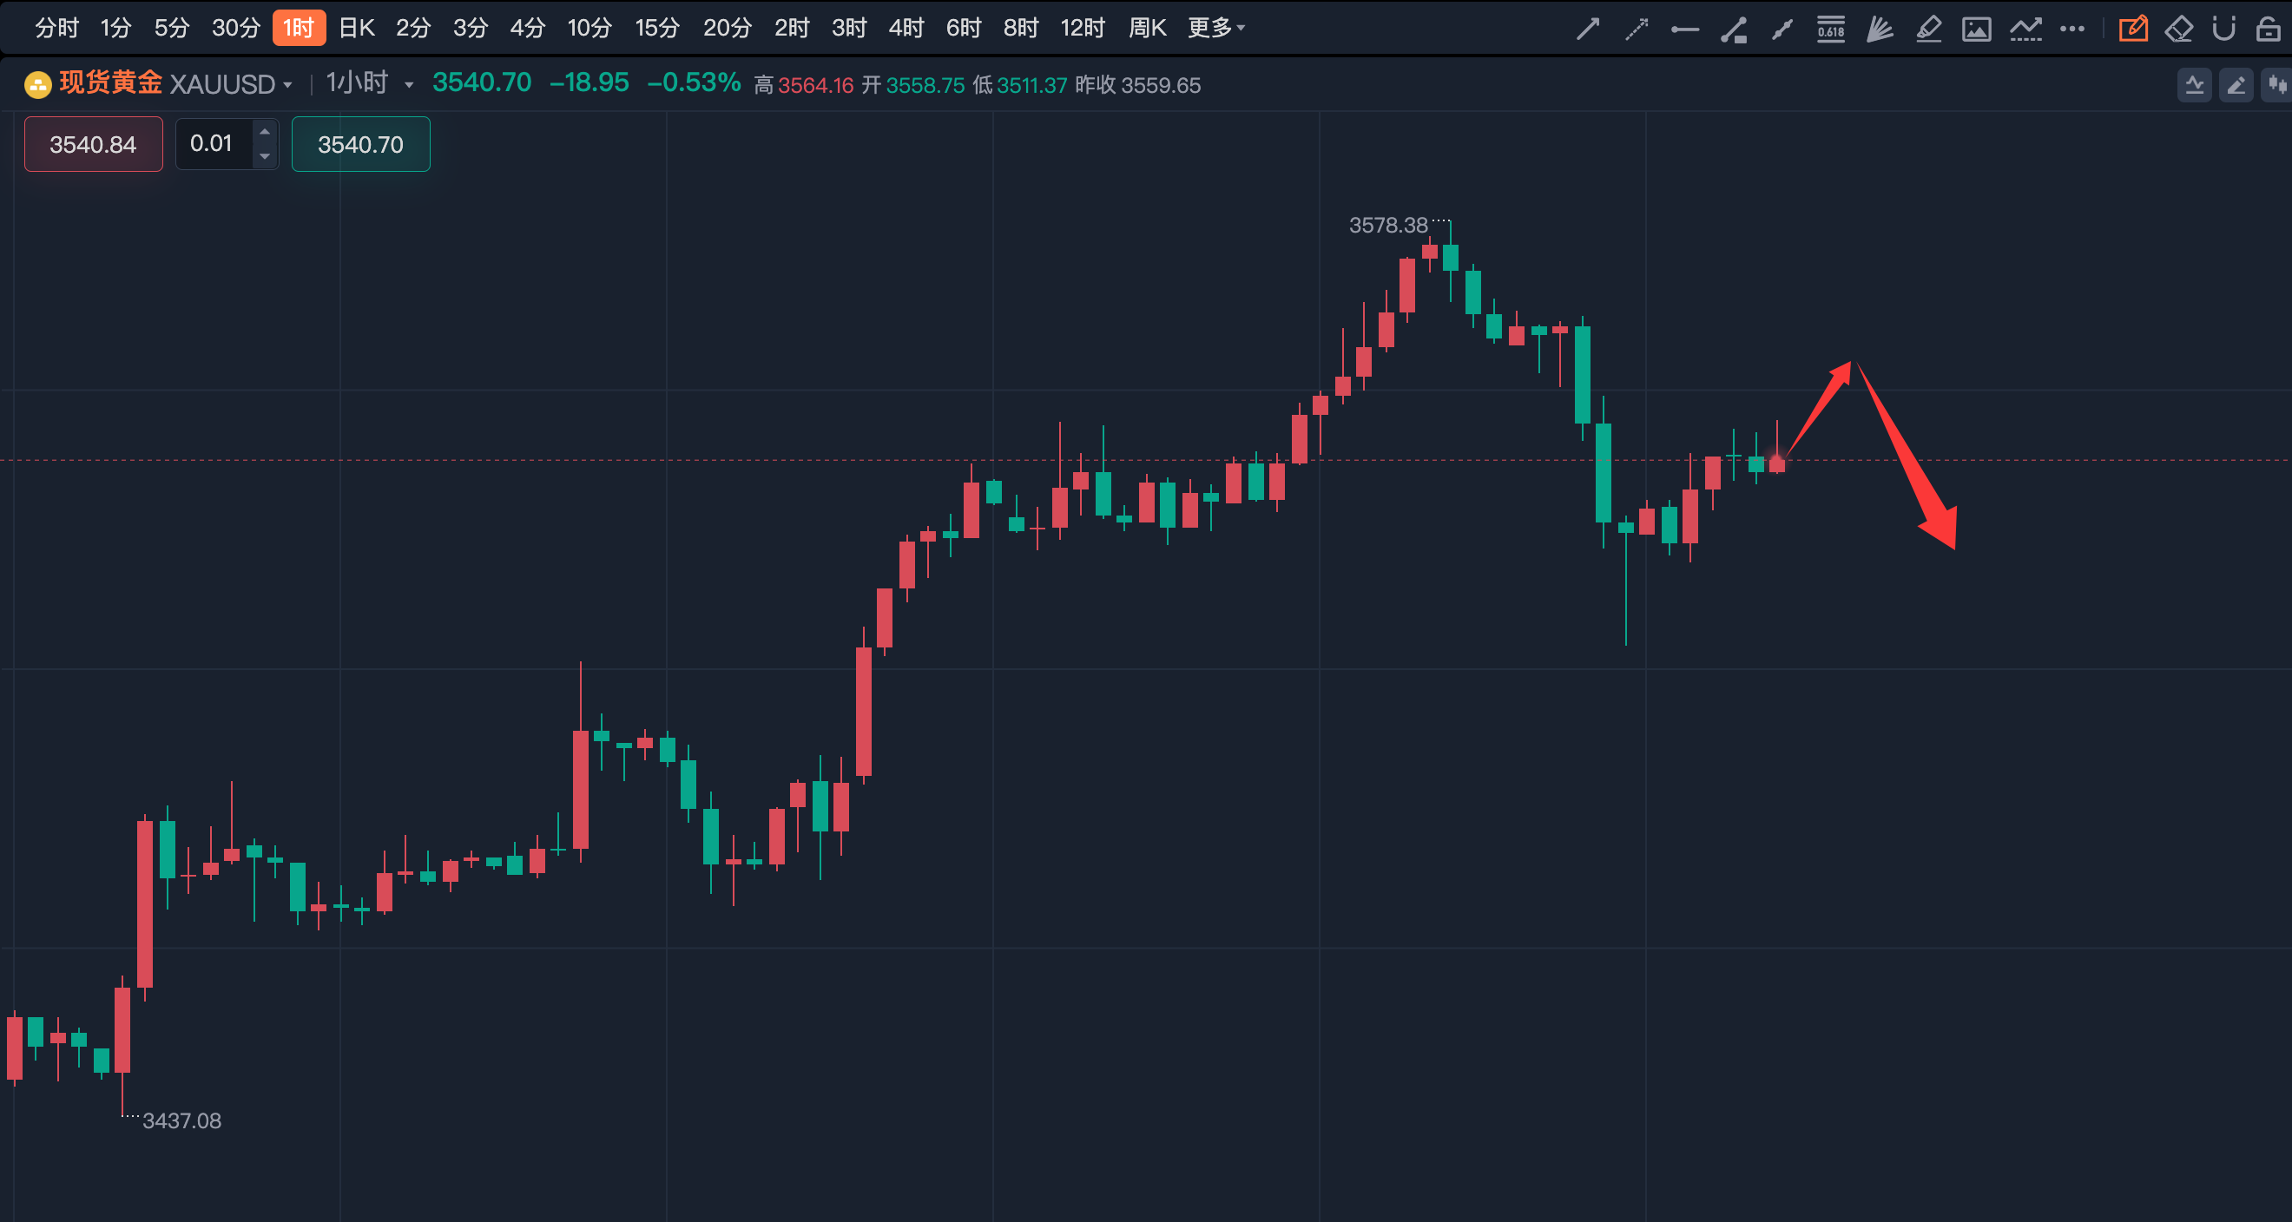Viewport: 2292px width, 1222px height.
Task: Switch to the 30分 timeframe tab
Action: (236, 28)
